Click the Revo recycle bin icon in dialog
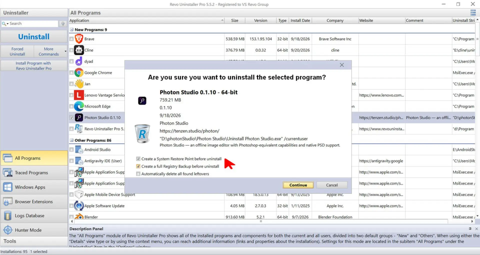 [142, 134]
